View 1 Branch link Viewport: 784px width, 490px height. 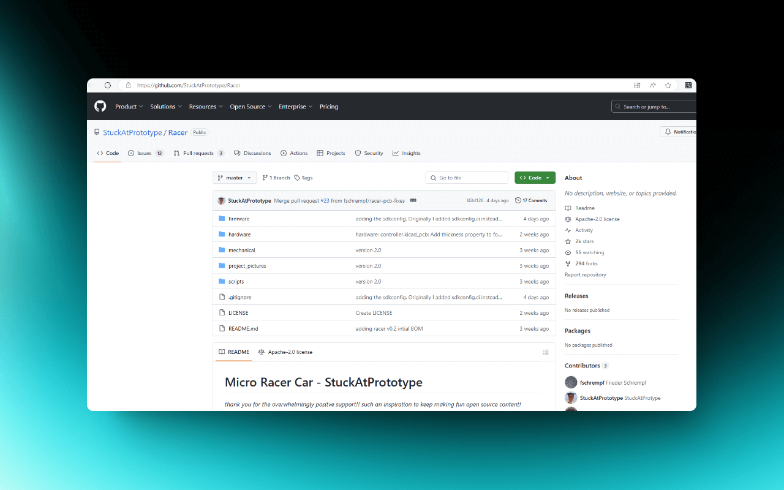point(276,178)
